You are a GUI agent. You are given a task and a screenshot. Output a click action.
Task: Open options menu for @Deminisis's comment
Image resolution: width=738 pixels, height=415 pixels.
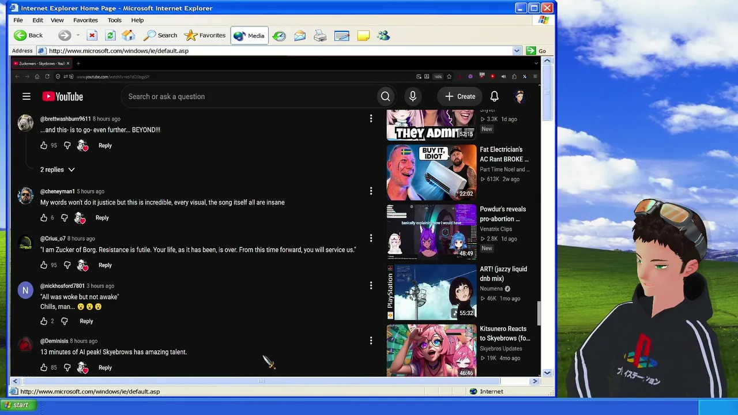pos(371,341)
